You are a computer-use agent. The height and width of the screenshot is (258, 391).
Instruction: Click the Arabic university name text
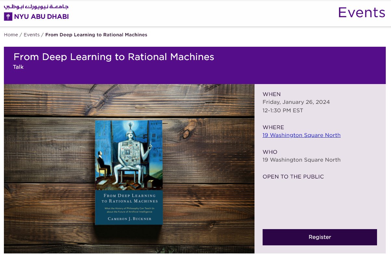[x=36, y=7]
